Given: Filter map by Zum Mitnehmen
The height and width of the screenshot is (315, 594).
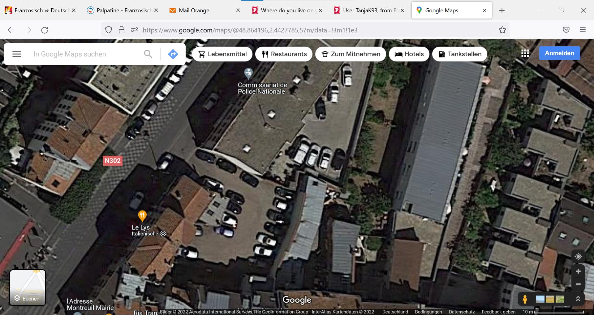Looking at the screenshot, I should pos(351,54).
